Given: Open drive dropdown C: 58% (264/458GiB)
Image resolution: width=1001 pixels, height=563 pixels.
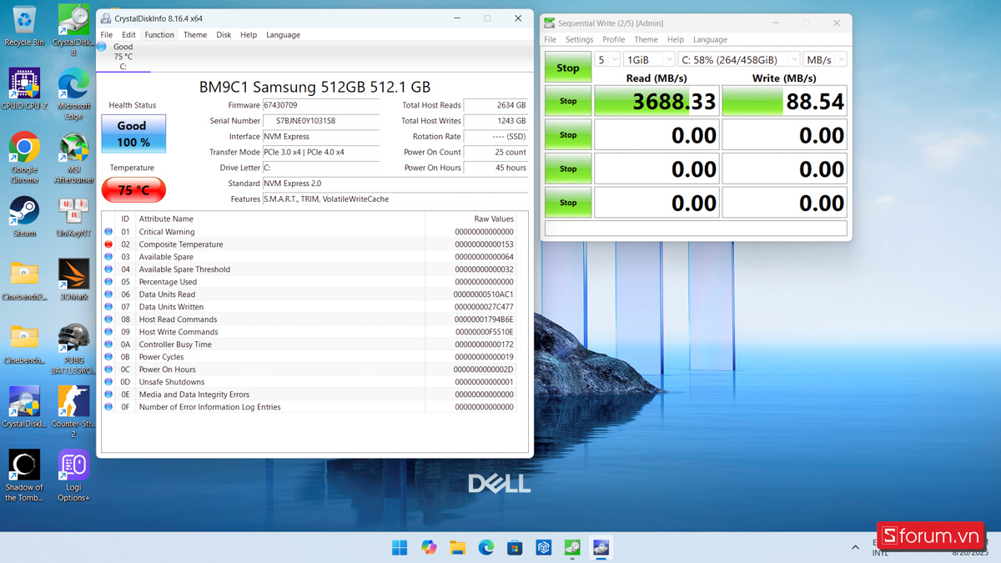Looking at the screenshot, I should tap(739, 60).
